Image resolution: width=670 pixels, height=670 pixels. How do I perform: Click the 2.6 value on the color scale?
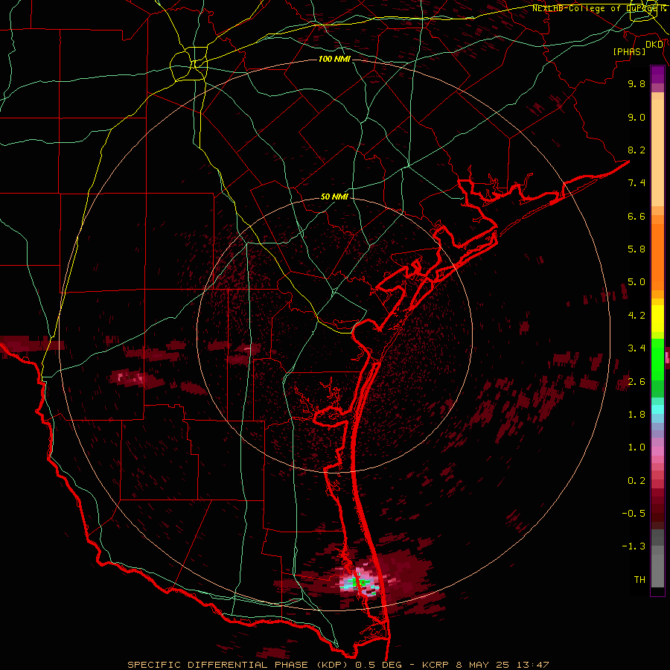click(636, 382)
